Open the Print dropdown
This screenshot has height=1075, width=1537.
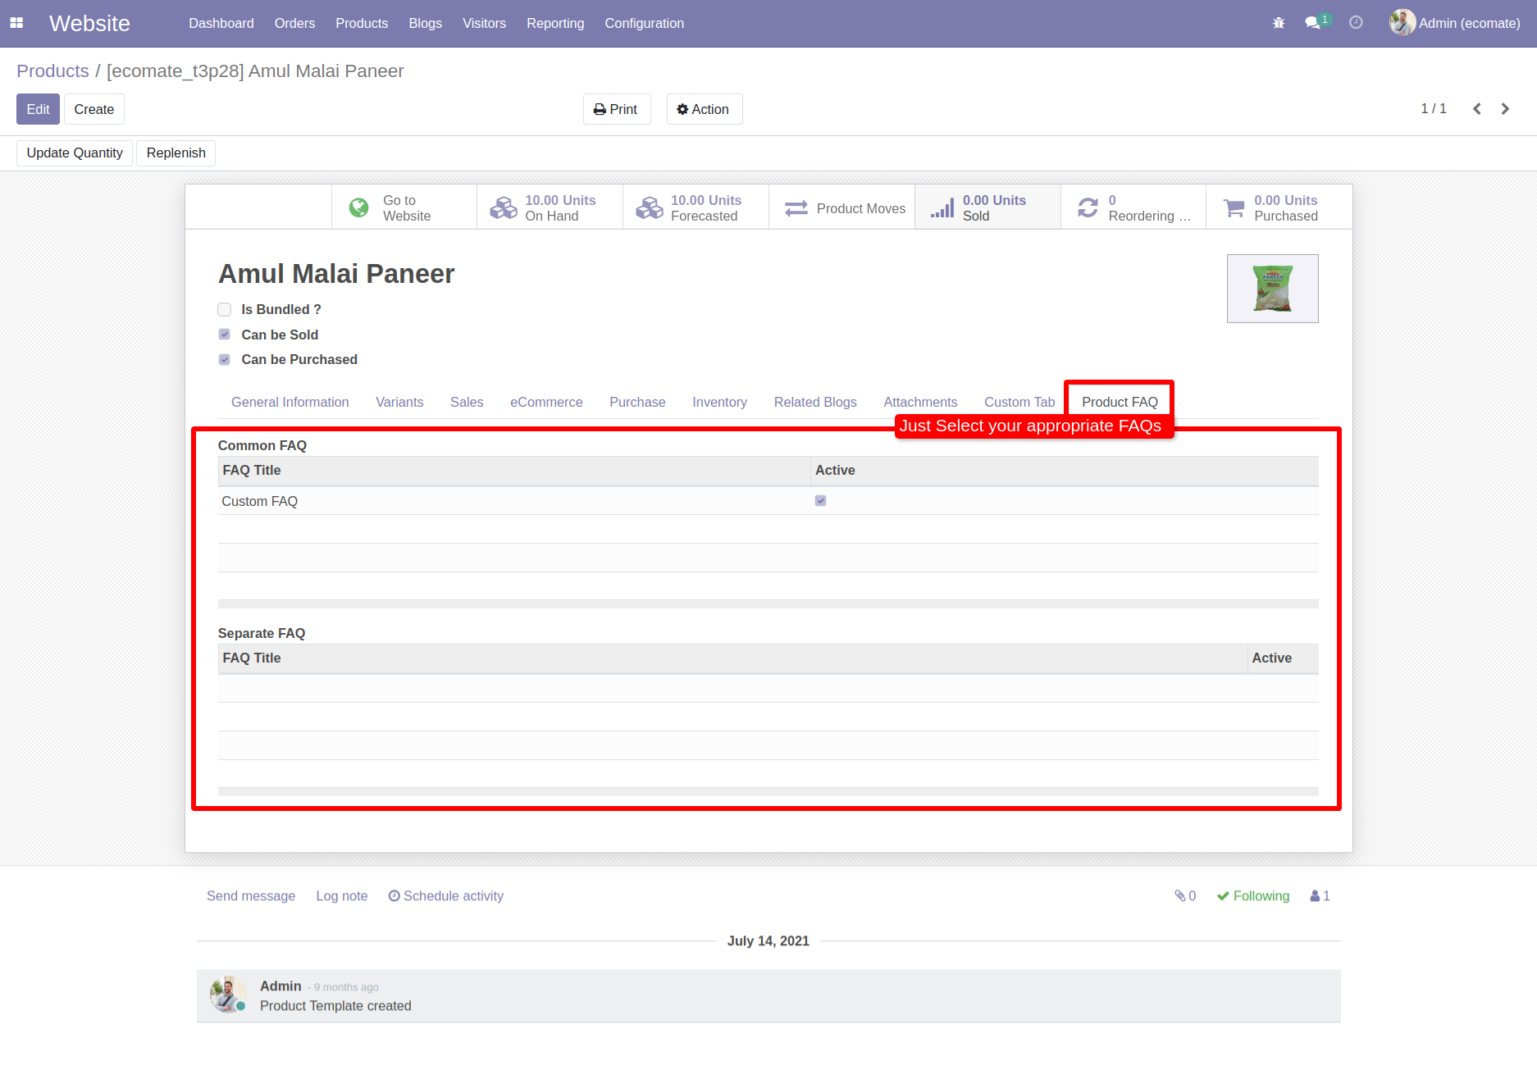coord(617,109)
